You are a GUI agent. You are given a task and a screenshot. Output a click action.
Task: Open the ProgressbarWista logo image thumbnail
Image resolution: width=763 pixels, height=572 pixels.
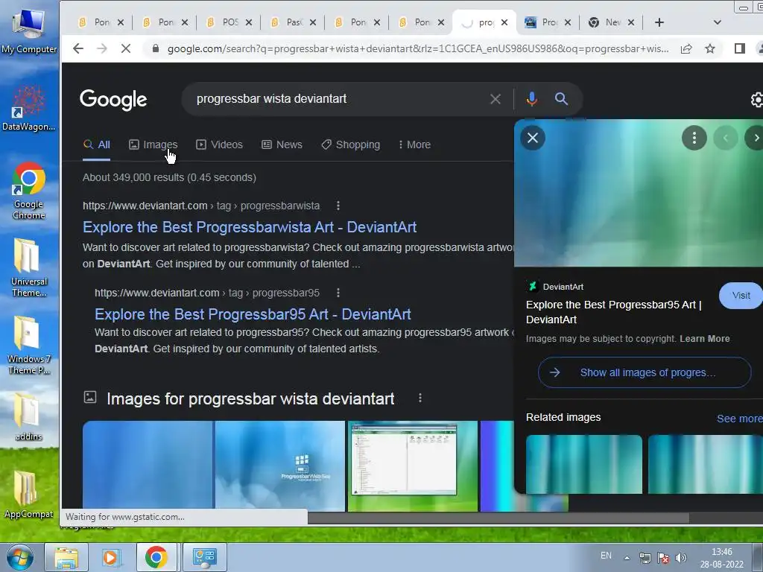point(280,466)
